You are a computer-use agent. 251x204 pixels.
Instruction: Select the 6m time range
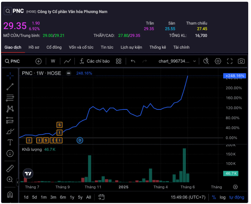pyautogui.click(x=63, y=197)
